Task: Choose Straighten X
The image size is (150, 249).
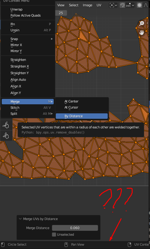Action: [x=28, y=66]
